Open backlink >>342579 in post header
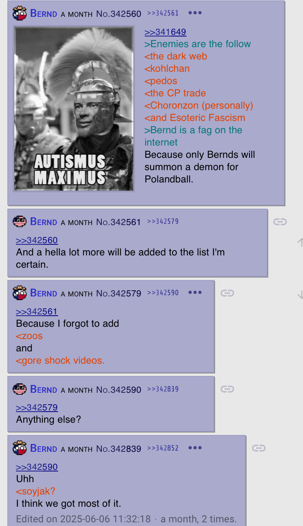Image resolution: width=303 pixels, height=526 pixels. (x=163, y=222)
